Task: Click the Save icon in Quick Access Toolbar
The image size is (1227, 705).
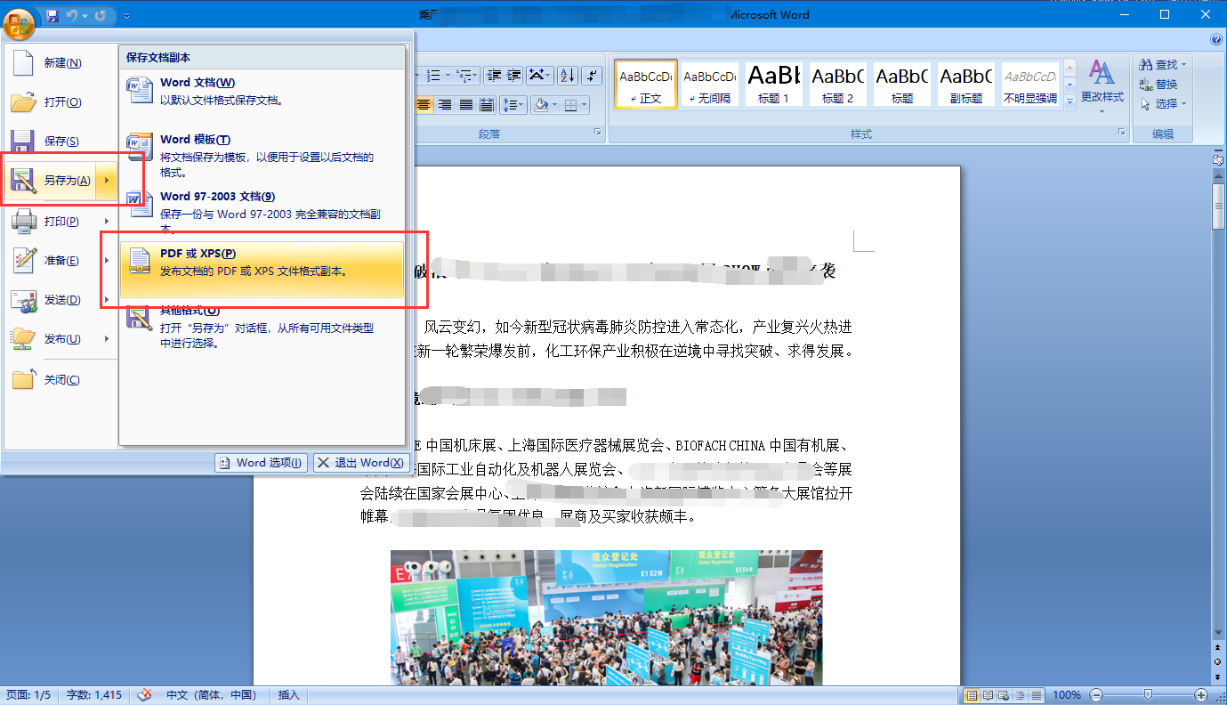Action: [x=52, y=16]
